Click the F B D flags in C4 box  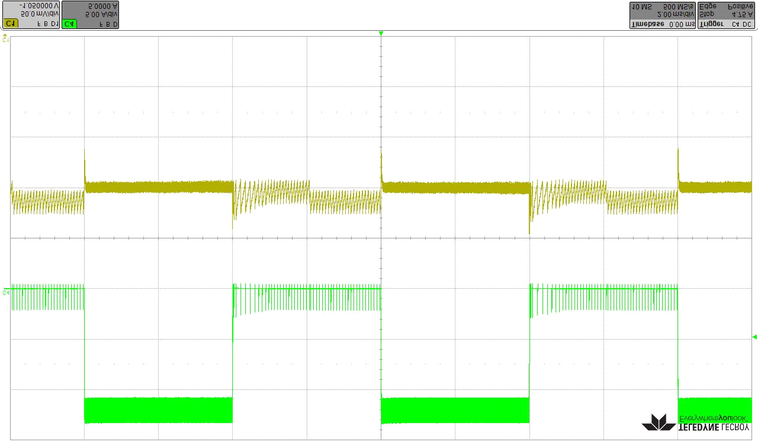pyautogui.click(x=108, y=24)
